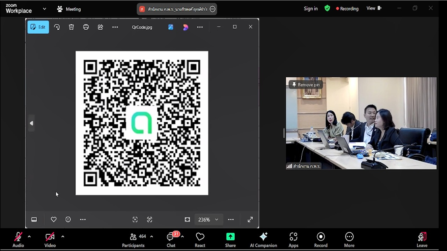Show file info icon

68,220
